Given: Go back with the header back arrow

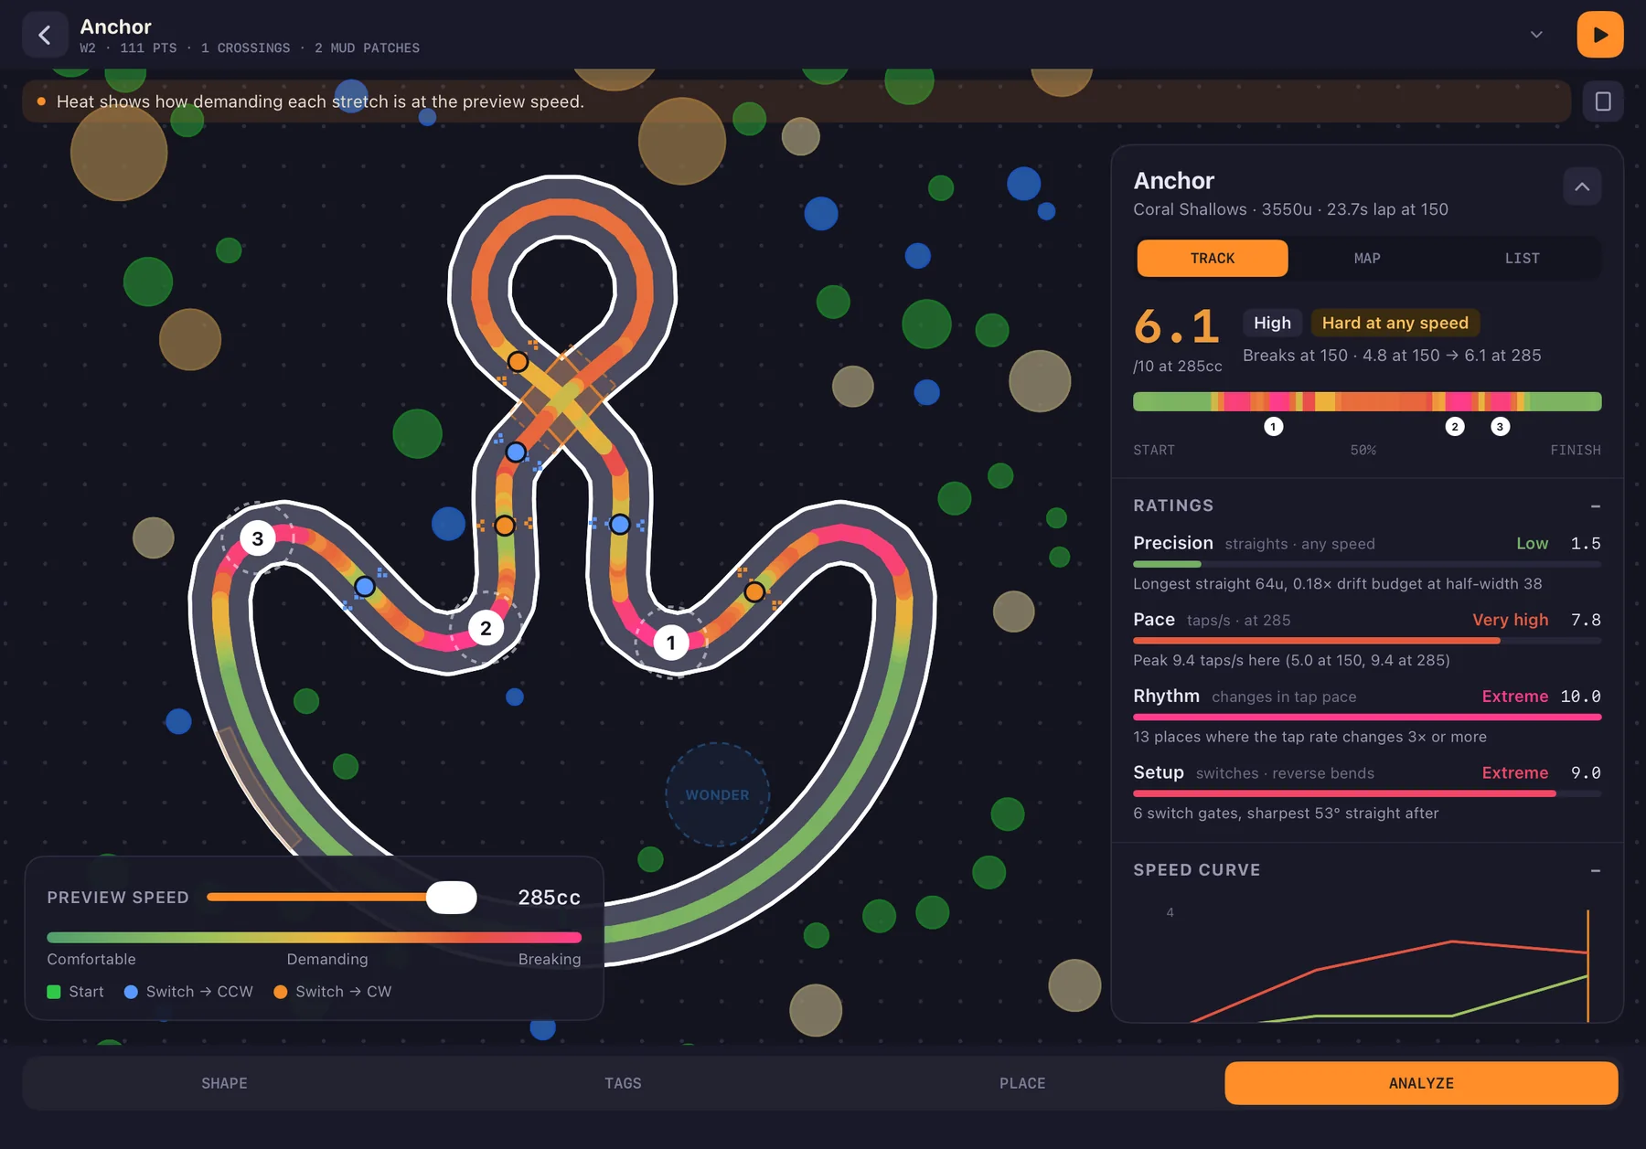Looking at the screenshot, I should (x=45, y=36).
